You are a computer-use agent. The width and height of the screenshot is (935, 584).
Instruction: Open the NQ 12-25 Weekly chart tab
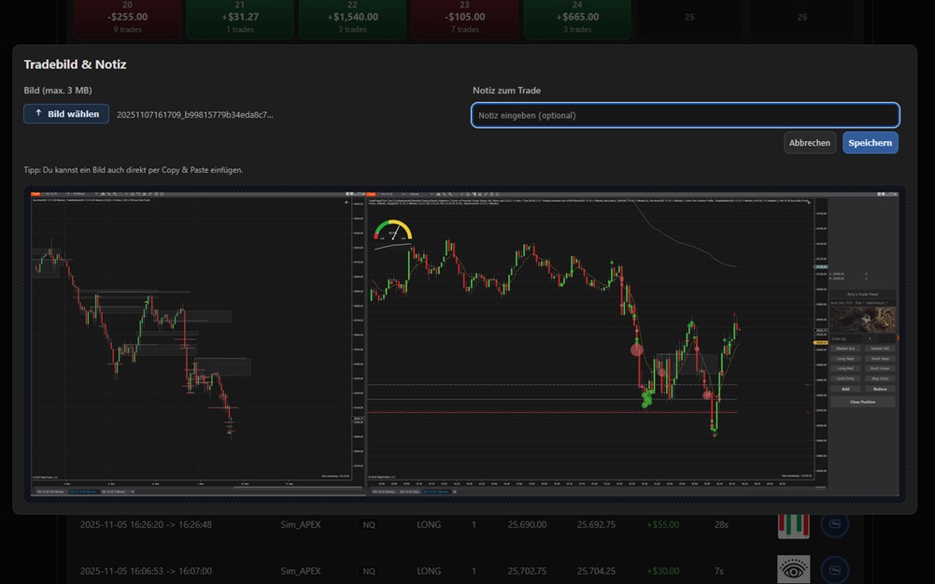point(383,491)
